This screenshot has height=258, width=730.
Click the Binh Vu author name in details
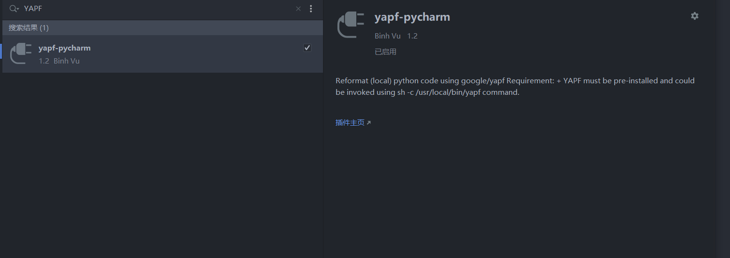[x=388, y=36]
